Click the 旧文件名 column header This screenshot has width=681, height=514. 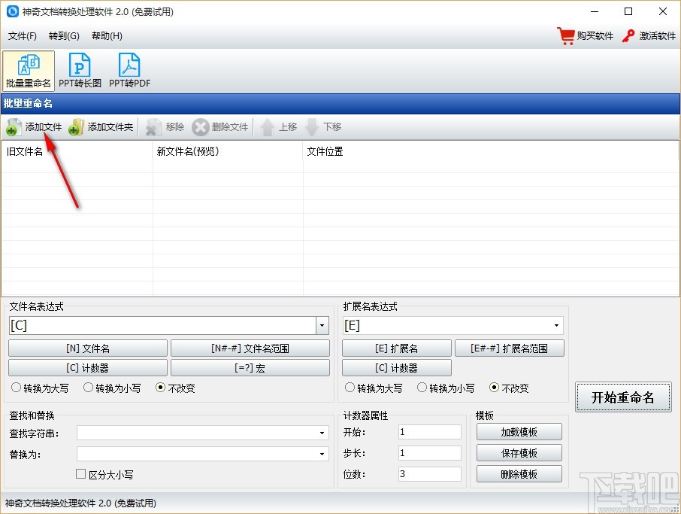(x=77, y=151)
